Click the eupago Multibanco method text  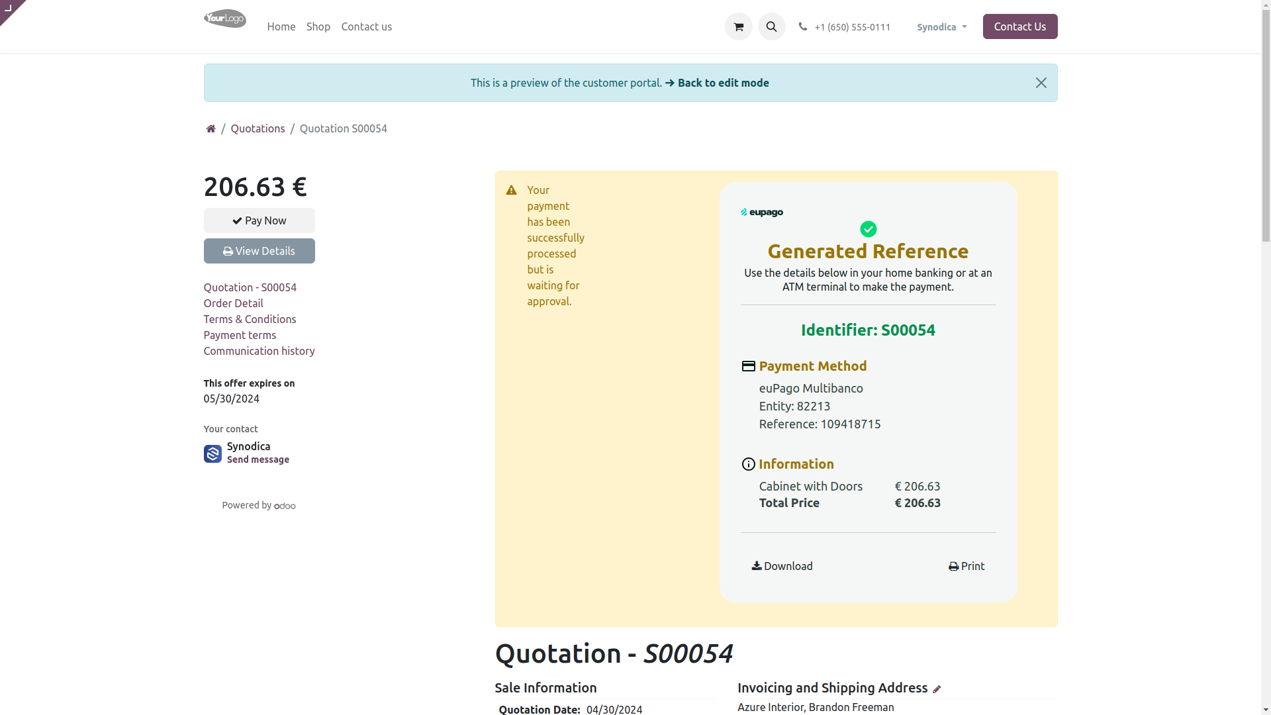point(811,388)
